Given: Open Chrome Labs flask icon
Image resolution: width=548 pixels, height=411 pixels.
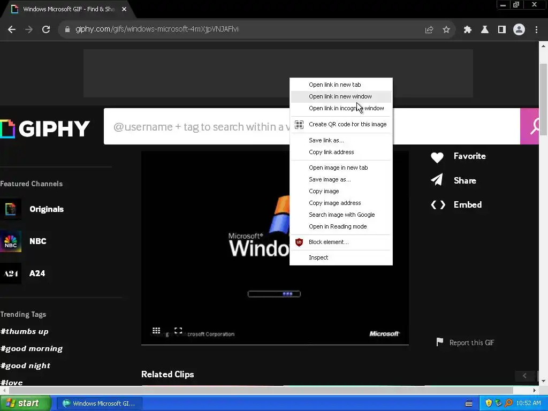Looking at the screenshot, I should (x=485, y=30).
